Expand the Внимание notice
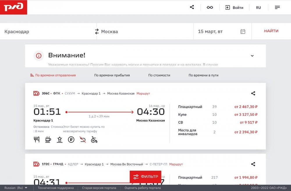This screenshot has width=291, height=191. point(252,56)
